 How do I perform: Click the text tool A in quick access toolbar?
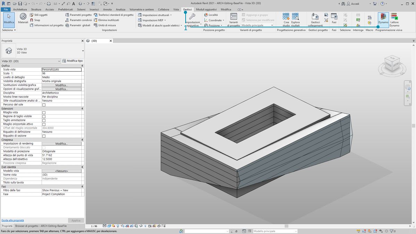pos(74,4)
